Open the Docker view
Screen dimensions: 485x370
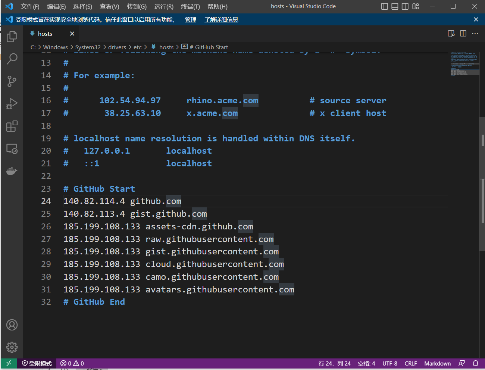click(12, 171)
